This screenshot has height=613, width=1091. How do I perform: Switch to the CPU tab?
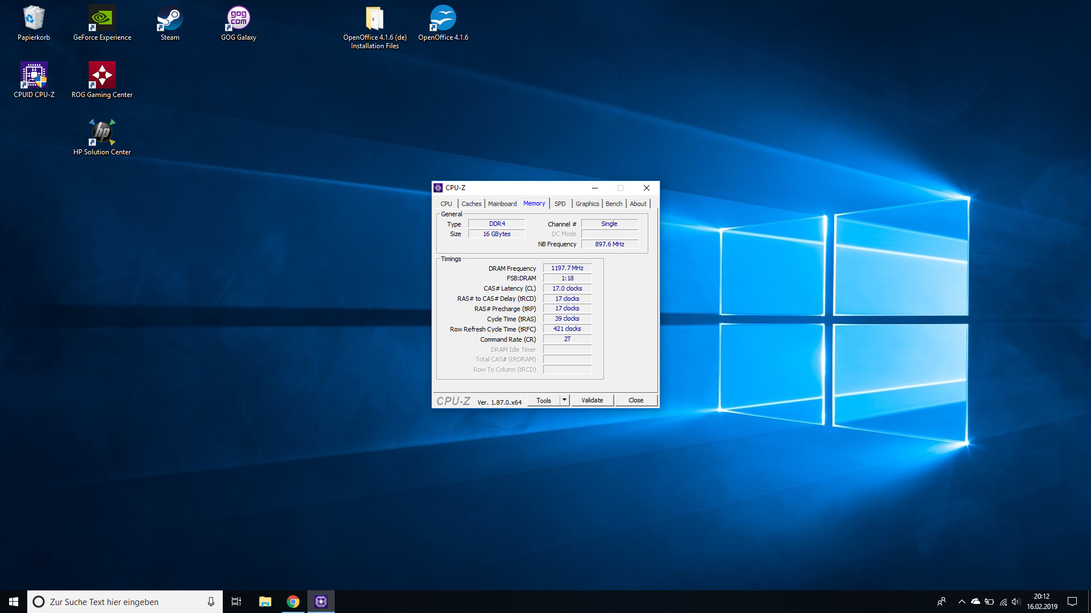click(x=446, y=204)
